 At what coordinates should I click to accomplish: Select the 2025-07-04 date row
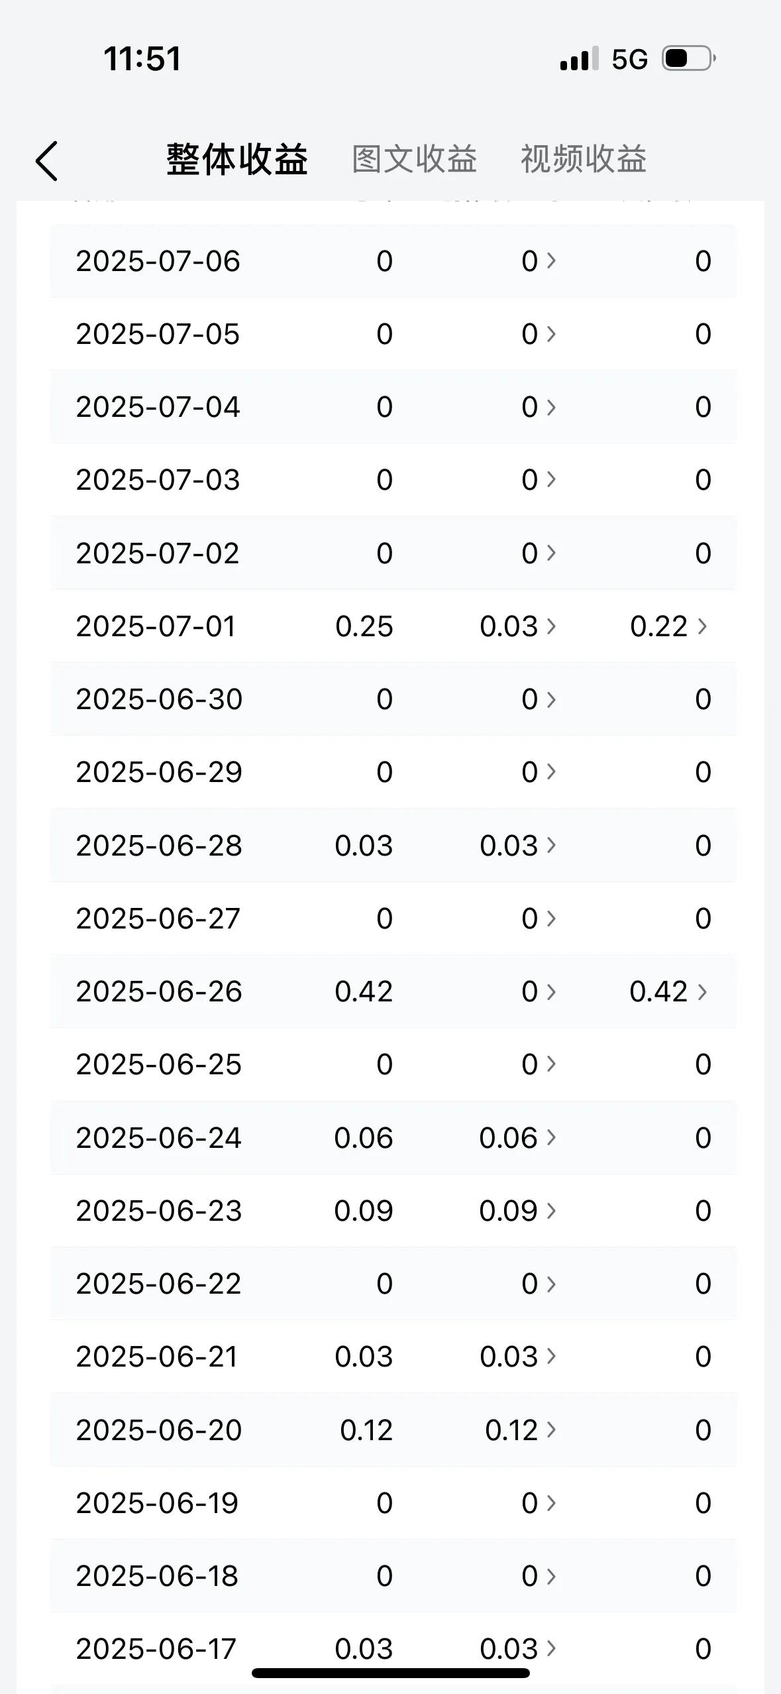[x=393, y=407]
